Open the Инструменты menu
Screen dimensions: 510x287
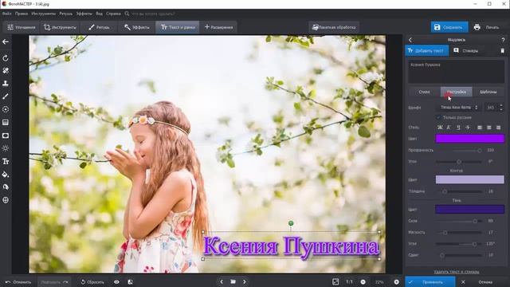point(44,14)
